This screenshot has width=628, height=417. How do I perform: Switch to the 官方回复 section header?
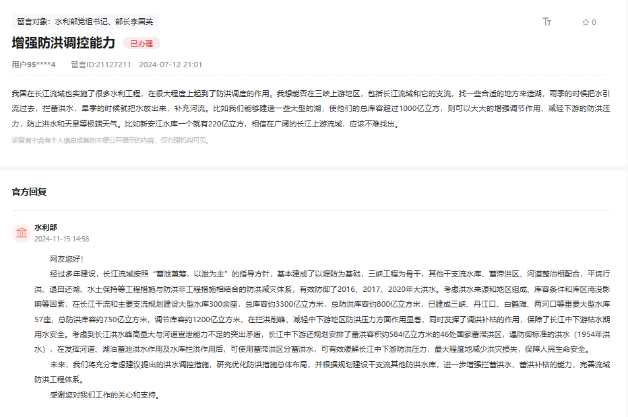point(28,191)
